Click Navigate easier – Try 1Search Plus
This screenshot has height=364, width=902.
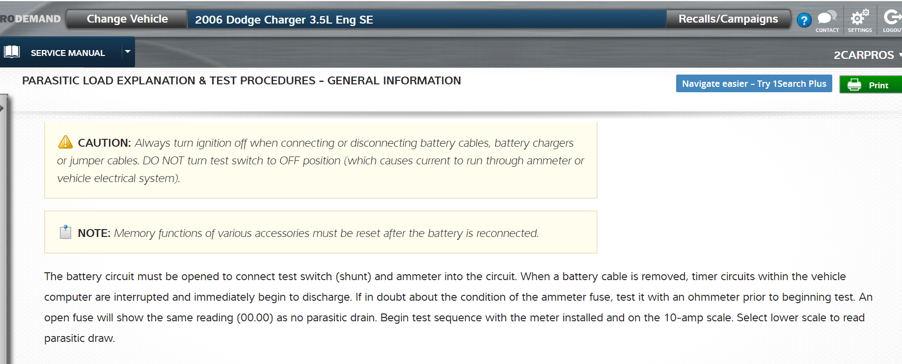click(754, 84)
